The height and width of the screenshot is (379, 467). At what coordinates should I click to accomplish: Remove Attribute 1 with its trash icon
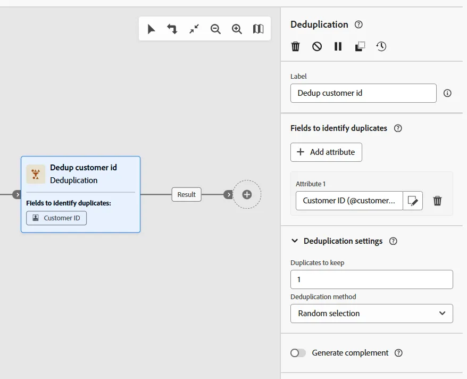[437, 201]
